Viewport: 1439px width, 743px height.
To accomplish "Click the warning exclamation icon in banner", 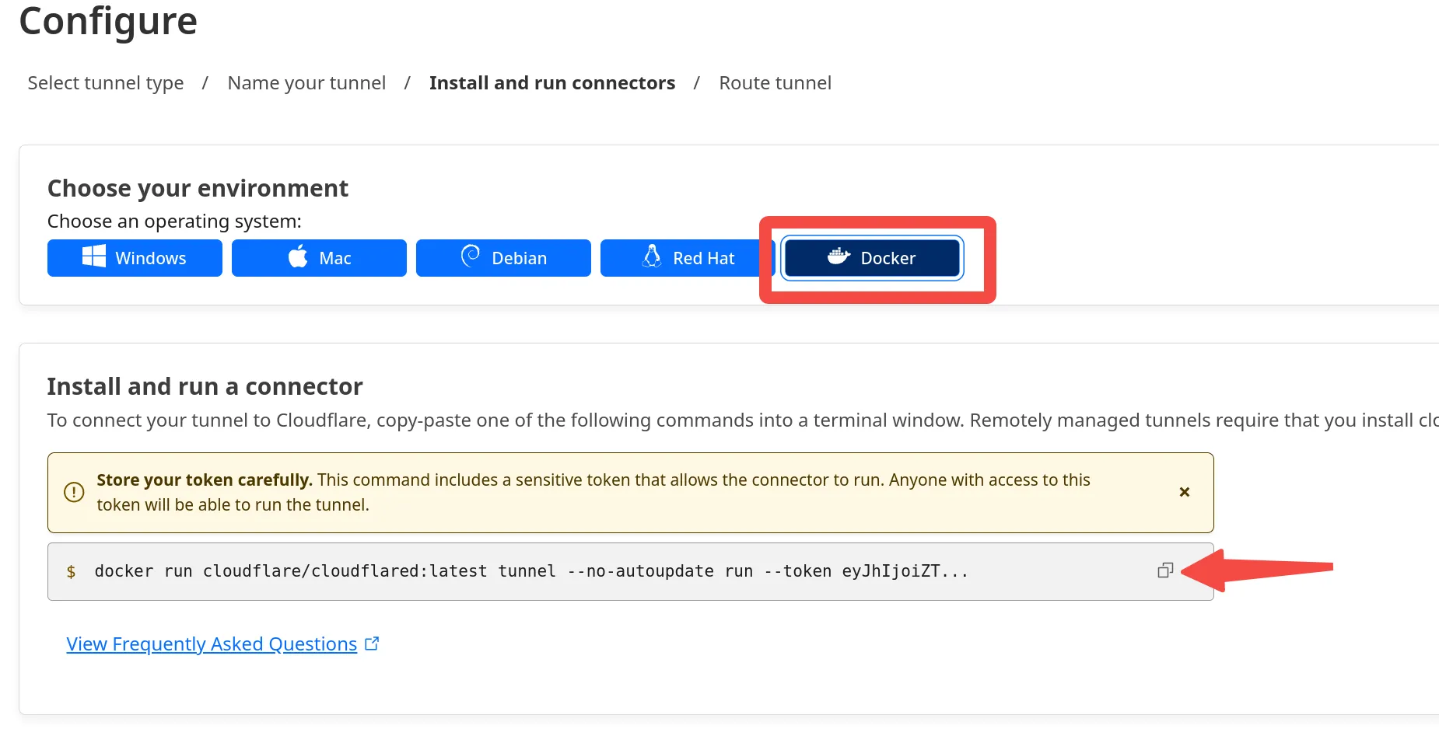I will click(74, 492).
